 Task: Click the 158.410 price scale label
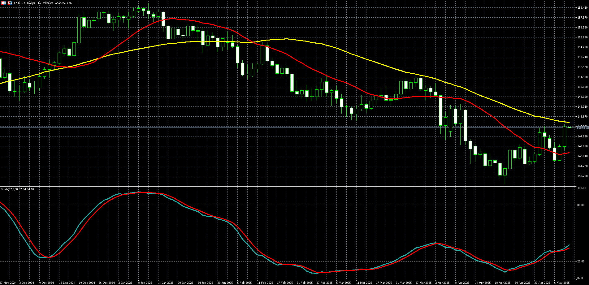coord(583,8)
